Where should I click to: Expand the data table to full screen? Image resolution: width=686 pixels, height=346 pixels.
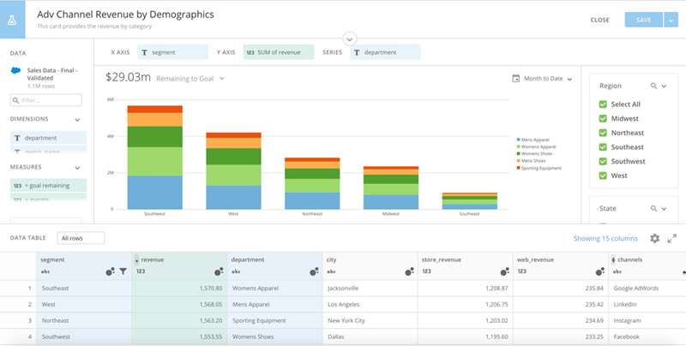(x=672, y=238)
